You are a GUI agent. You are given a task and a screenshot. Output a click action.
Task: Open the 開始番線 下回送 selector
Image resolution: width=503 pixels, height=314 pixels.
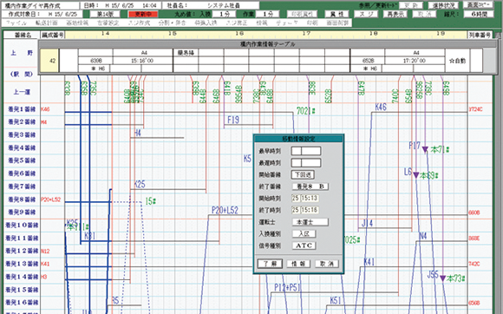pos(303,174)
